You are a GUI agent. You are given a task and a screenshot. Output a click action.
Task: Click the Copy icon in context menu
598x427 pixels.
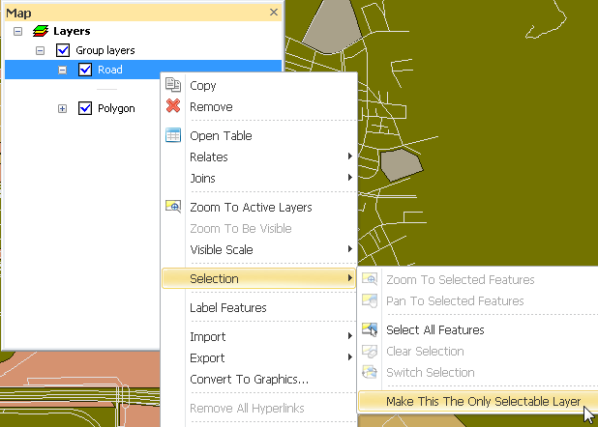173,85
